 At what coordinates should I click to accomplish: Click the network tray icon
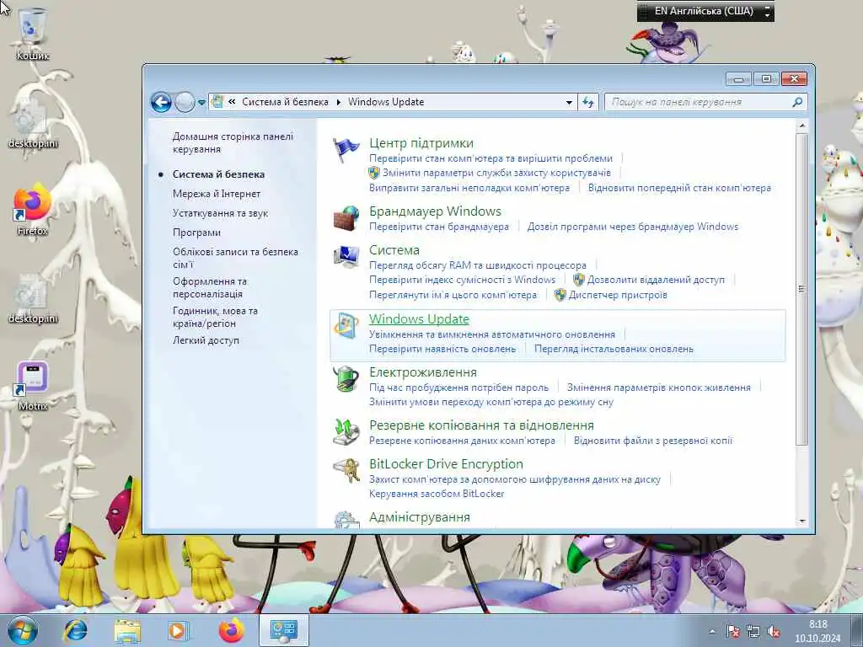pyautogui.click(x=753, y=632)
